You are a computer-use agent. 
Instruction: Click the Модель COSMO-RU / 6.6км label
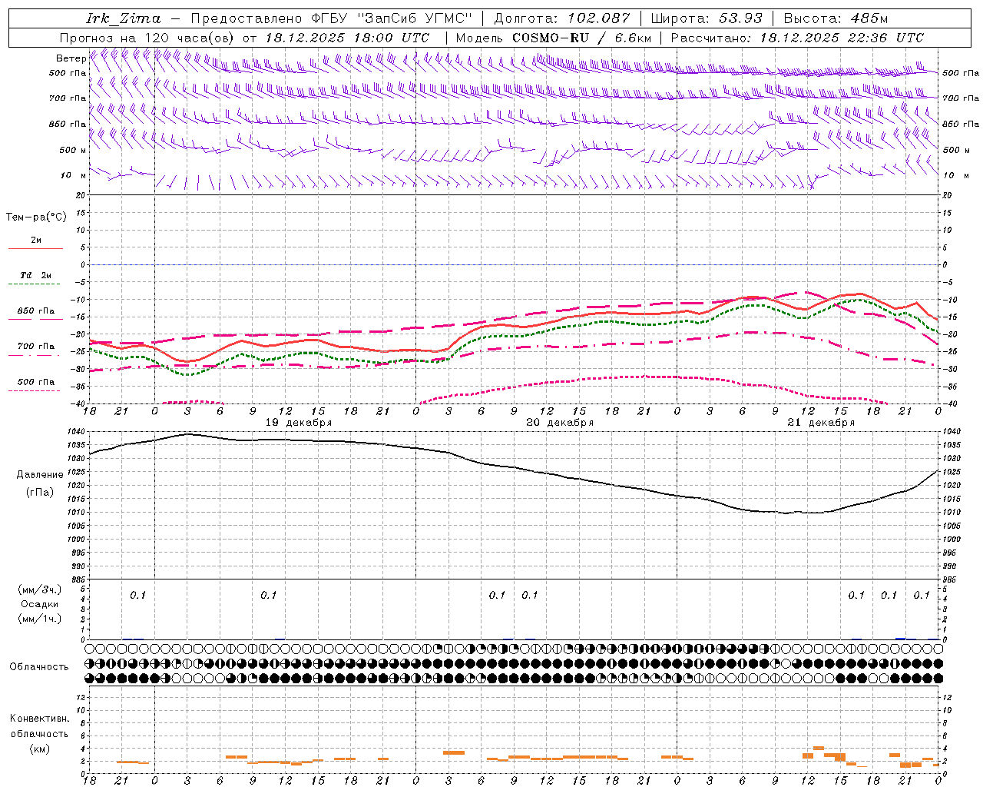pos(553,38)
